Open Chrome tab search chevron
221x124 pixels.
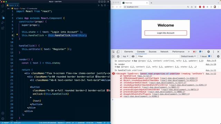[219, 3]
